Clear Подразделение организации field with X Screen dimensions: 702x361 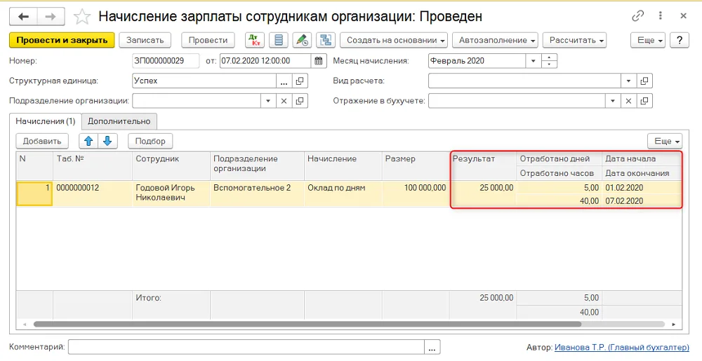pyautogui.click(x=284, y=101)
